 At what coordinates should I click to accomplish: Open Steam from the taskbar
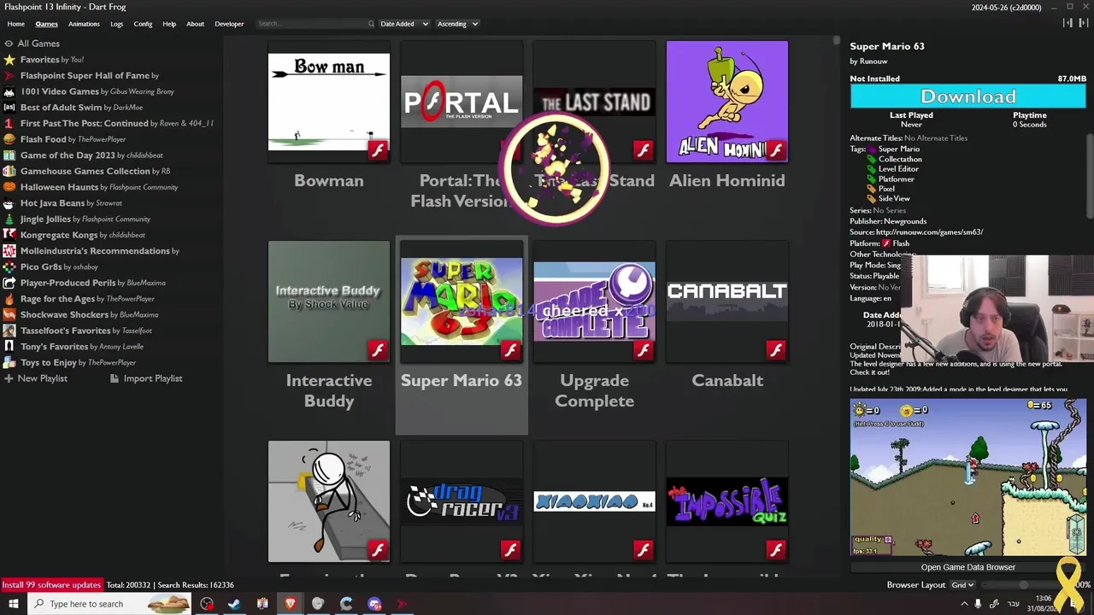234,604
